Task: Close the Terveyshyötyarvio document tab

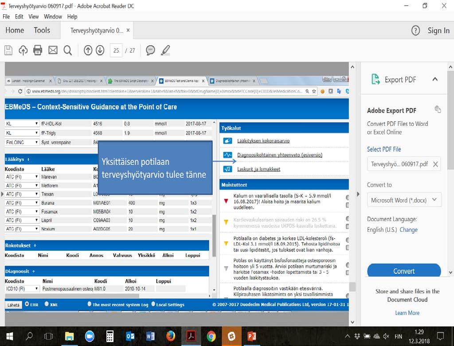Action: pos(128,30)
